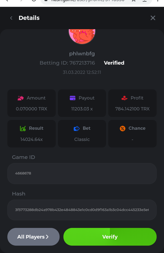164x253 pixels.
Task: Click the chevron on All Players
Action: (47, 237)
